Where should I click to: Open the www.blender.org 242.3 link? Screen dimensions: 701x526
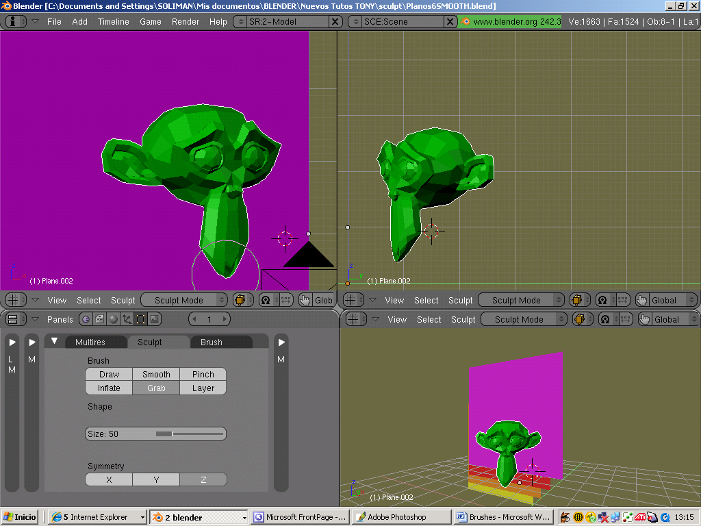[x=509, y=21]
